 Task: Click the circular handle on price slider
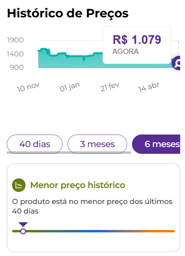(23, 231)
